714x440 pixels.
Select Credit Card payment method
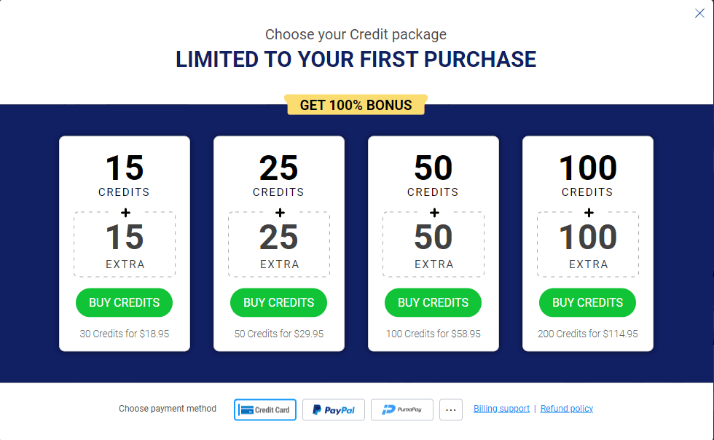pos(265,409)
